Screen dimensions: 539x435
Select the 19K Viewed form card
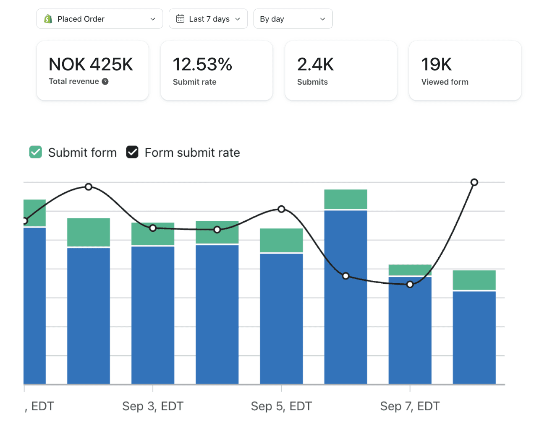465,70
